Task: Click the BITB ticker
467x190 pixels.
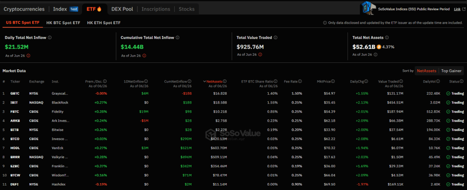Action: click(15, 130)
